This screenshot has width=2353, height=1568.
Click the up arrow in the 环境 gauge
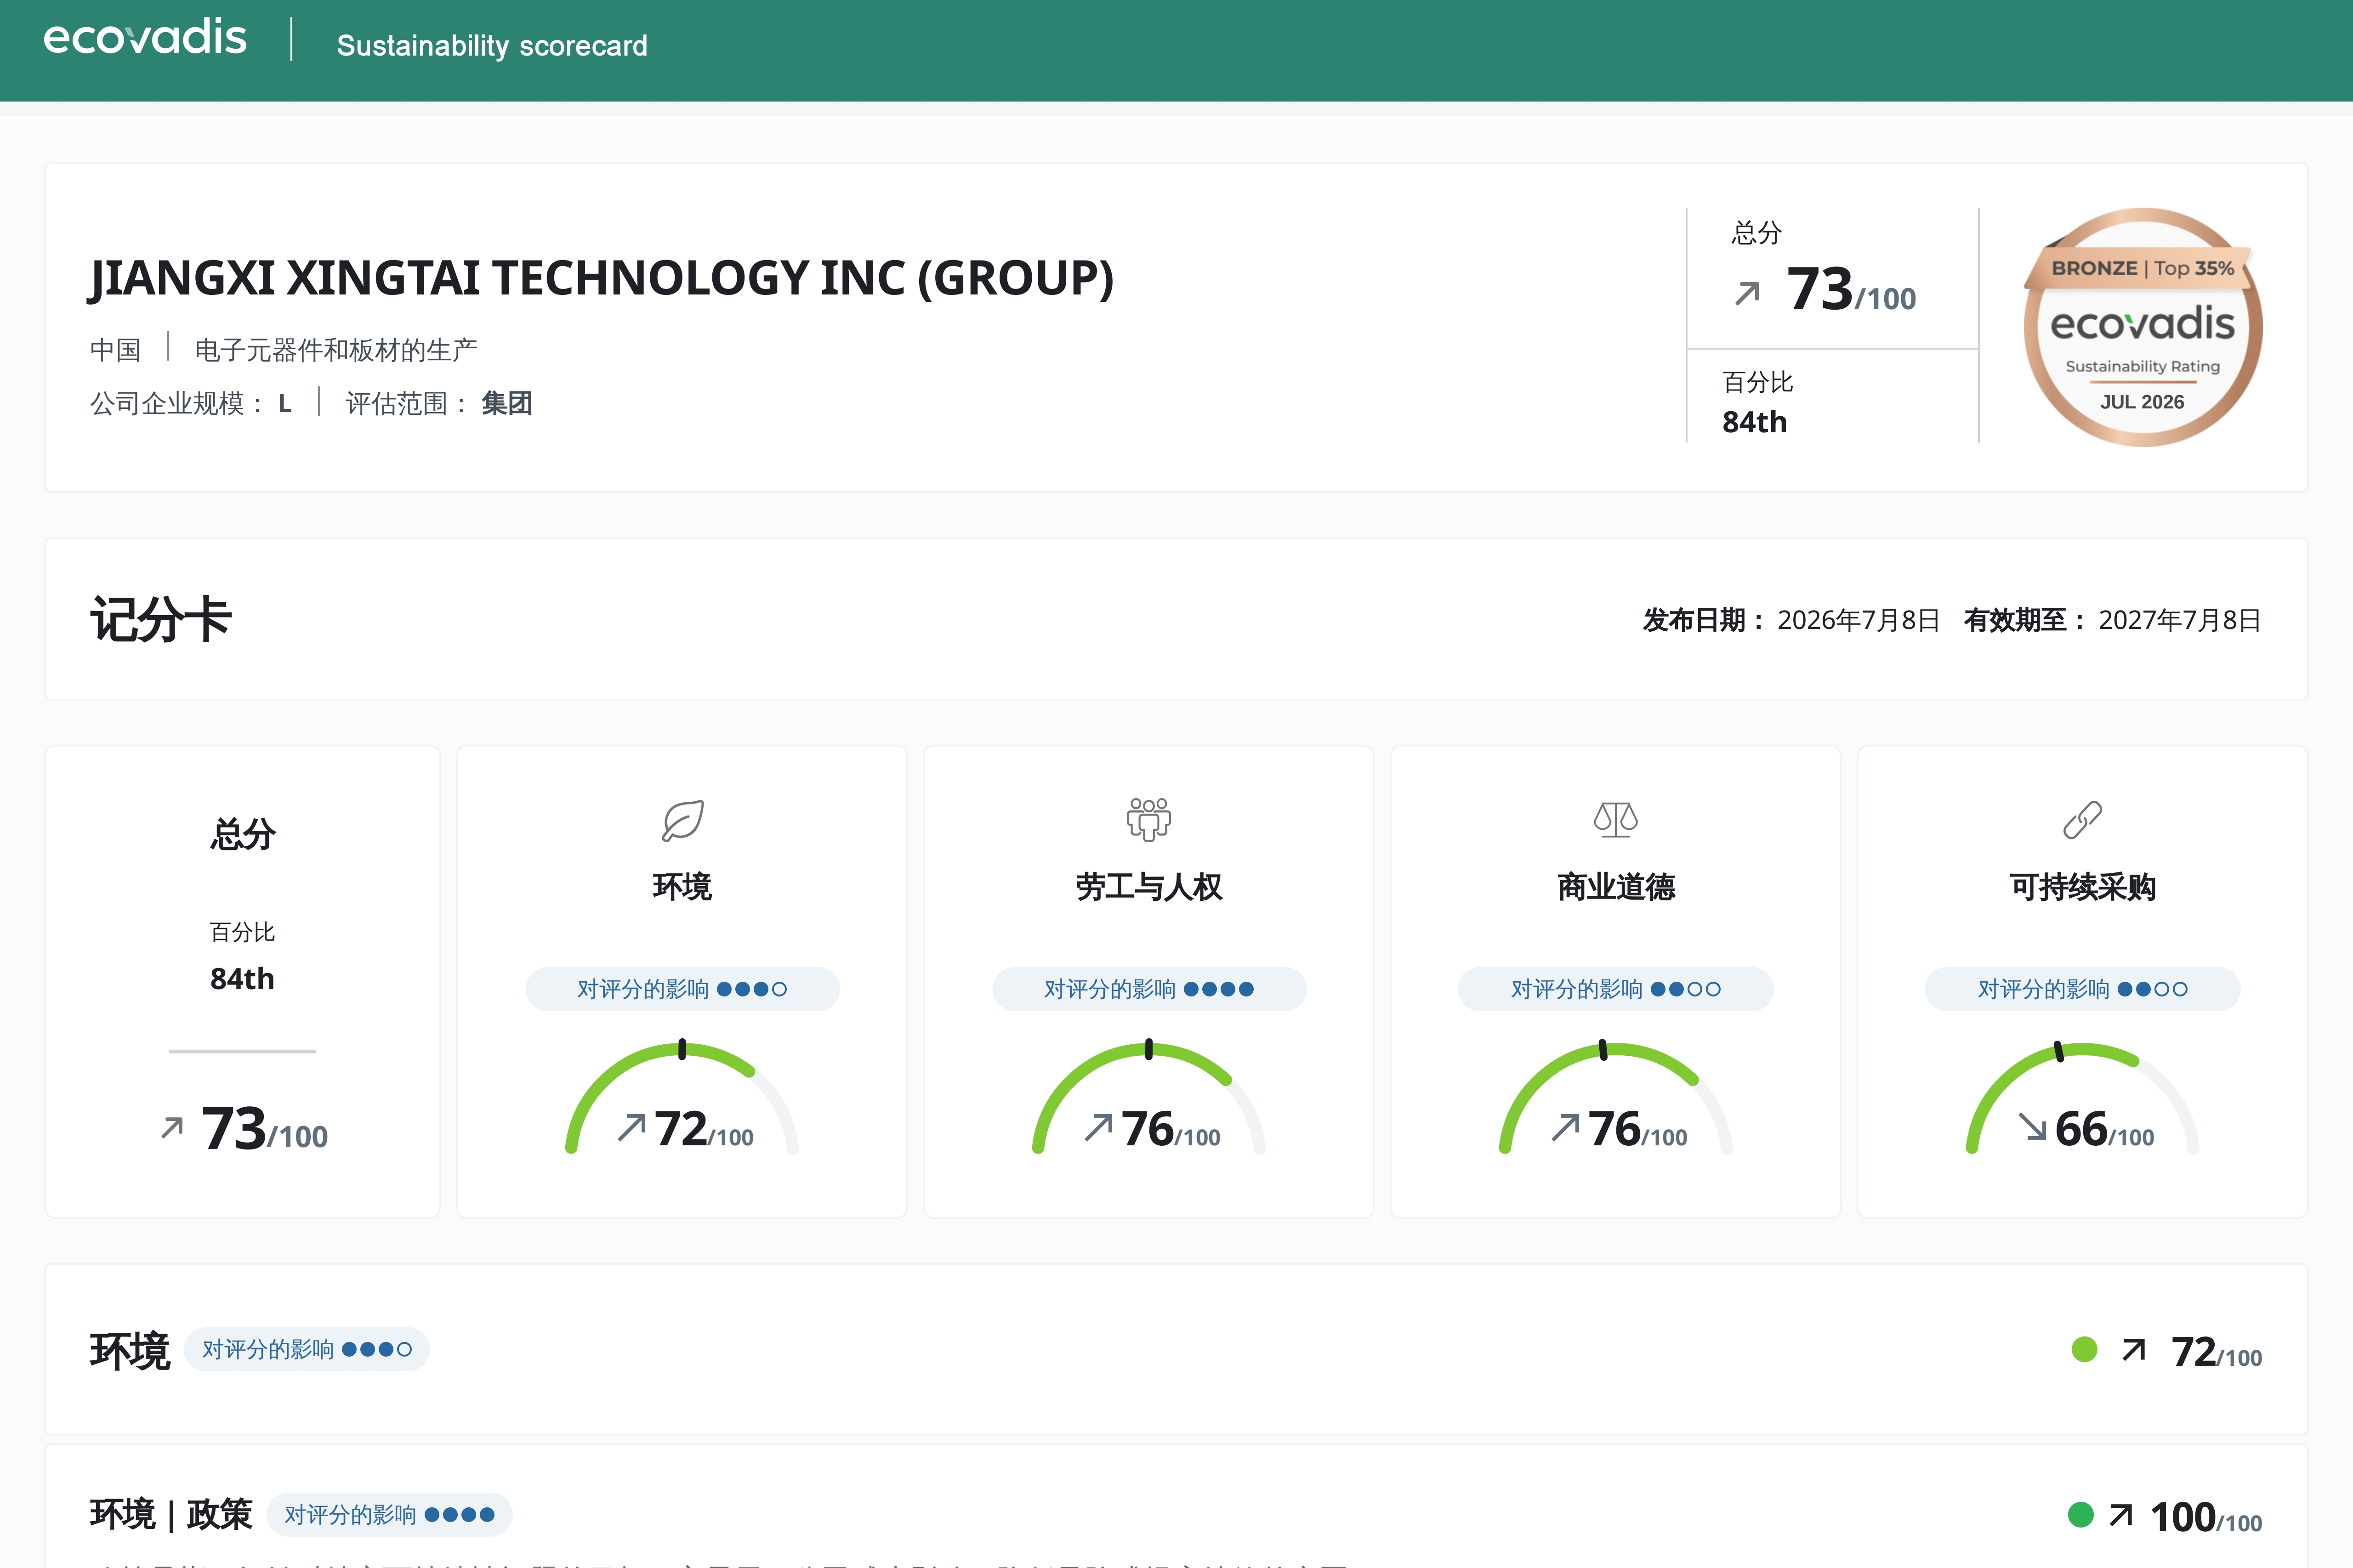click(631, 1128)
